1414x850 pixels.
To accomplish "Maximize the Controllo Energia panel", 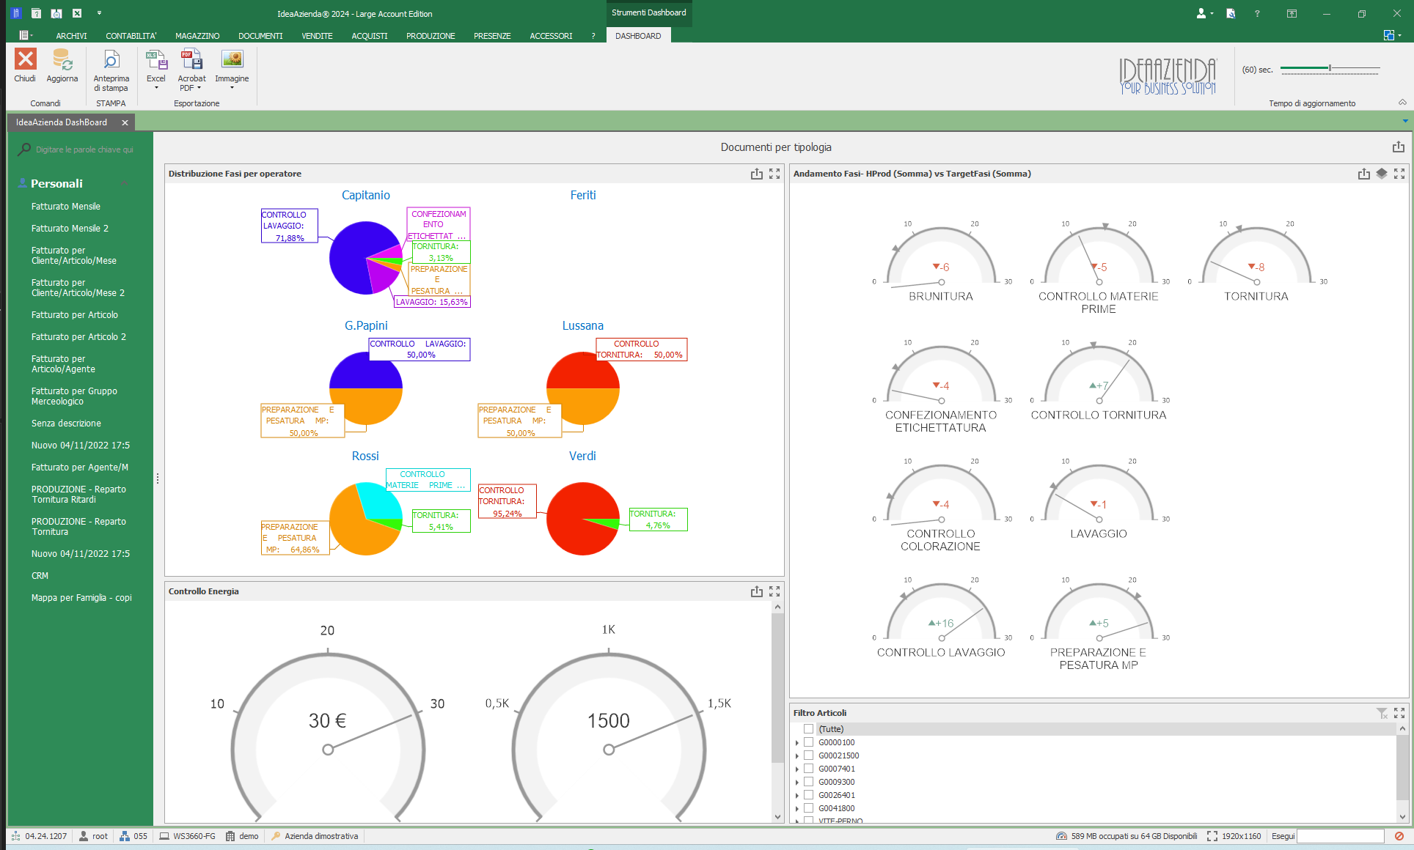I will coord(774,591).
